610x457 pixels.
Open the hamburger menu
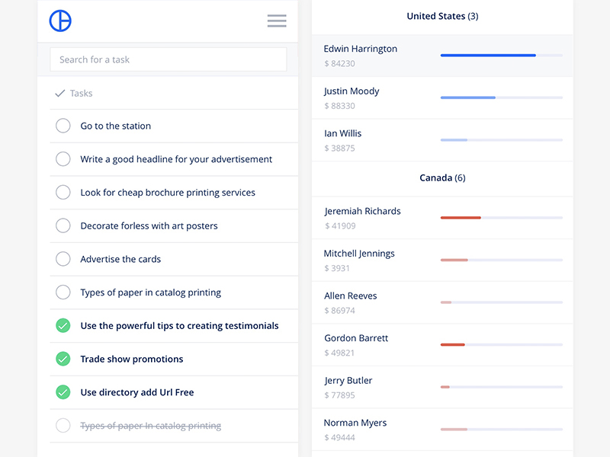click(277, 21)
